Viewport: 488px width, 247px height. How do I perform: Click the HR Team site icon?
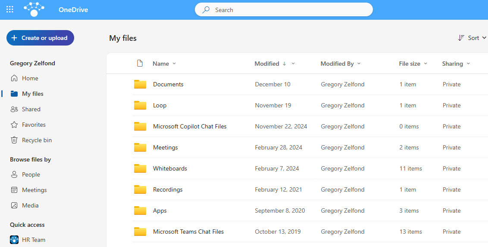(x=14, y=240)
